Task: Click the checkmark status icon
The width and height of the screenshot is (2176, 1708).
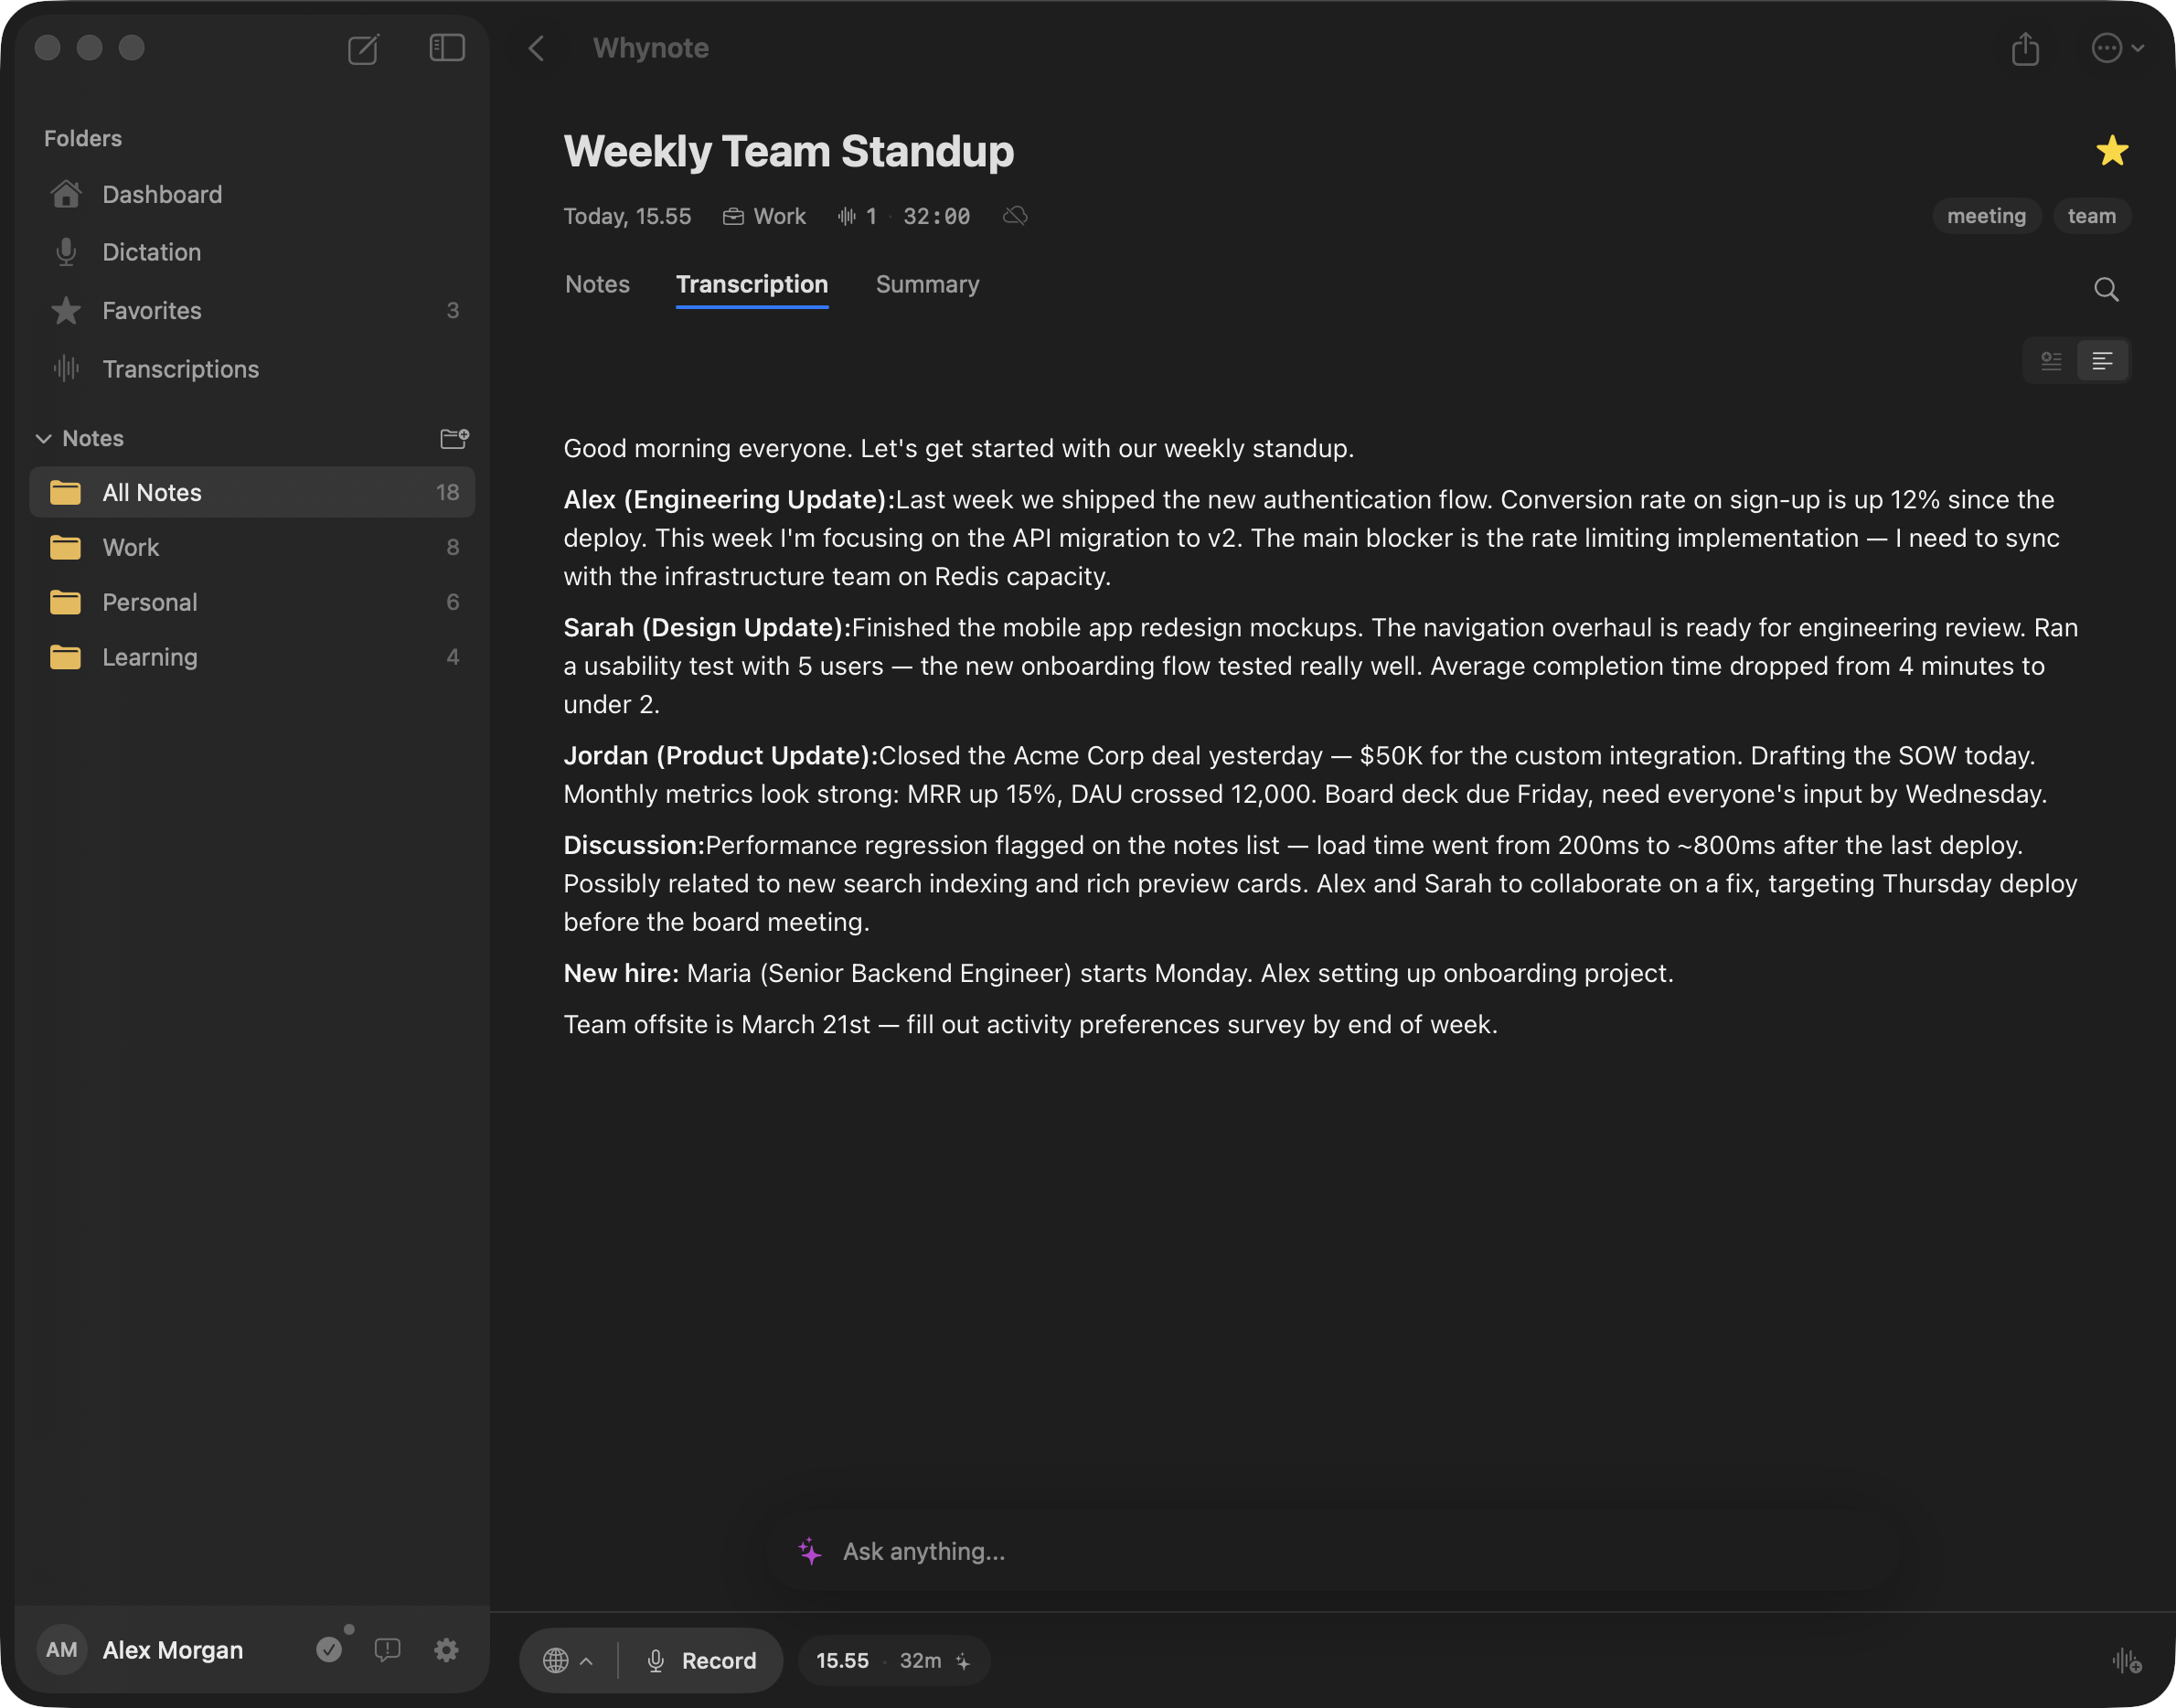Action: pyautogui.click(x=329, y=1649)
